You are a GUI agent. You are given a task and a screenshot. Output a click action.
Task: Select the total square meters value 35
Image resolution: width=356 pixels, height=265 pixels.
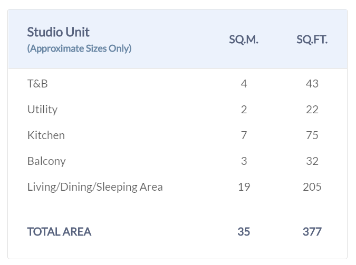click(x=244, y=231)
